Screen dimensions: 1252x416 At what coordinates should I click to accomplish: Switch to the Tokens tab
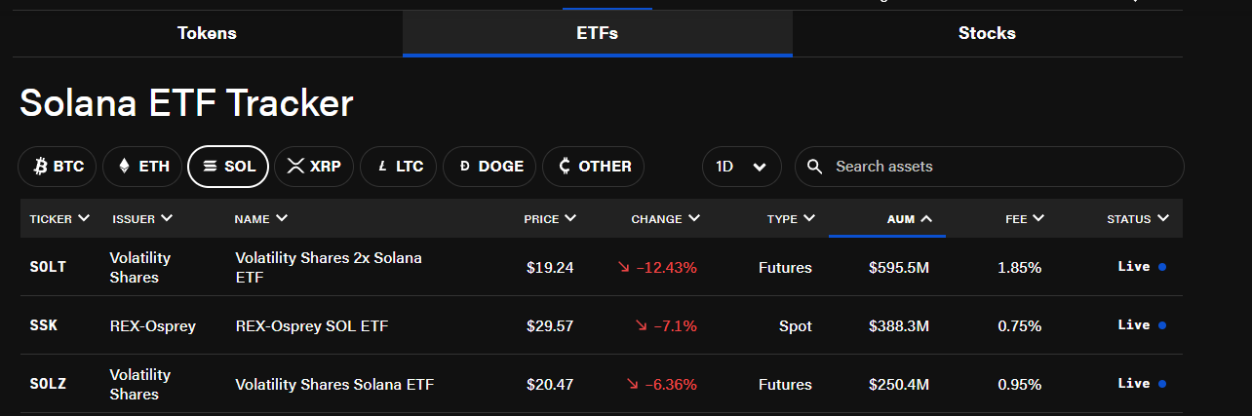coord(207,33)
